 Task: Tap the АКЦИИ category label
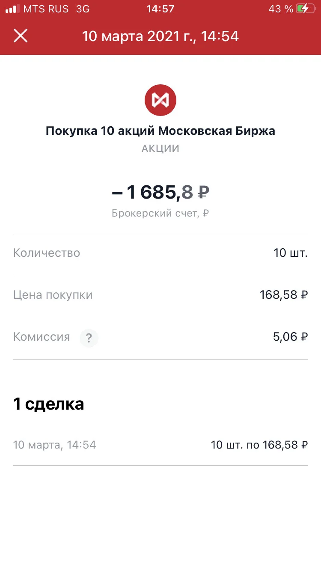point(160,149)
